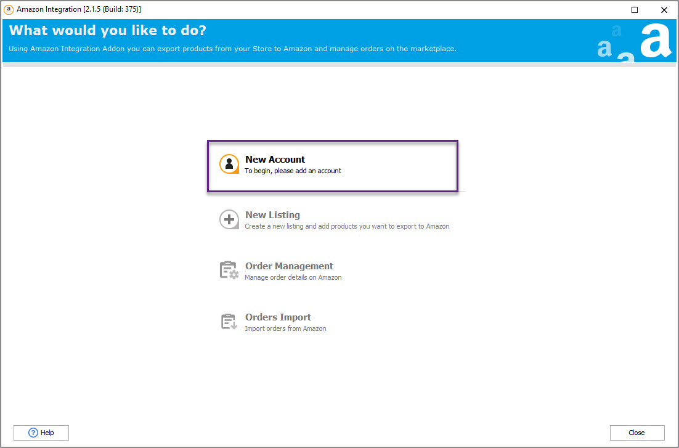Click 'What would you like to do?' header
The width and height of the screenshot is (679, 448).
tap(107, 31)
